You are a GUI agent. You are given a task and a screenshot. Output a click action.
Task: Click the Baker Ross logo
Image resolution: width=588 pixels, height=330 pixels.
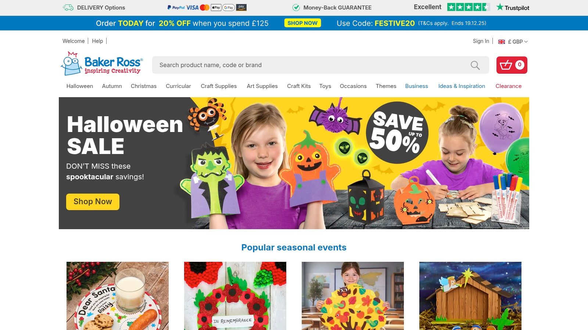coord(102,63)
